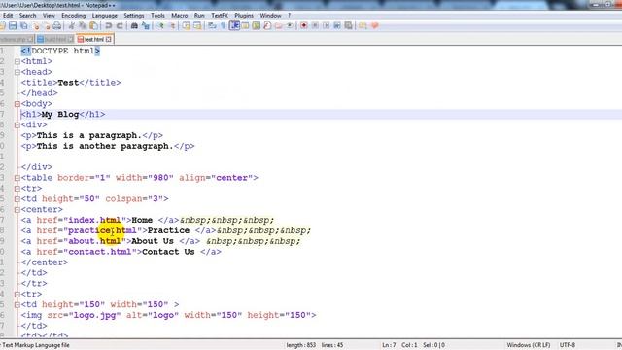The image size is (622, 350).
Task: Collapse the <body> fold marker
Action: click(17, 104)
